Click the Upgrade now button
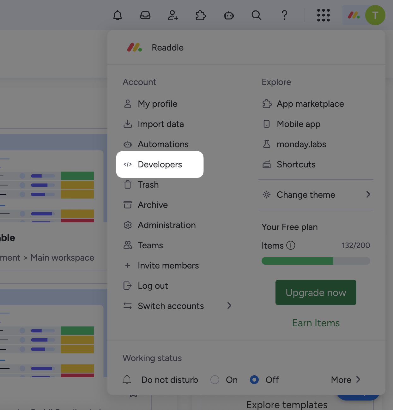Viewport: 393px width, 410px height. point(316,292)
